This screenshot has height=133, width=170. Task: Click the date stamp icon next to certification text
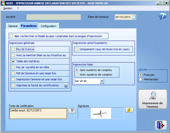click(72, 110)
